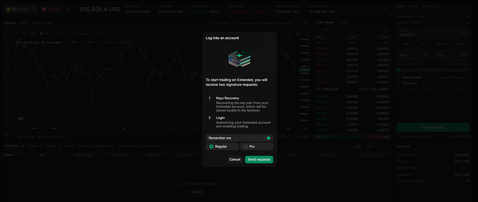Open the Good Till Cancel dropdown
The width and height of the screenshot is (478, 202).
tap(455, 77)
